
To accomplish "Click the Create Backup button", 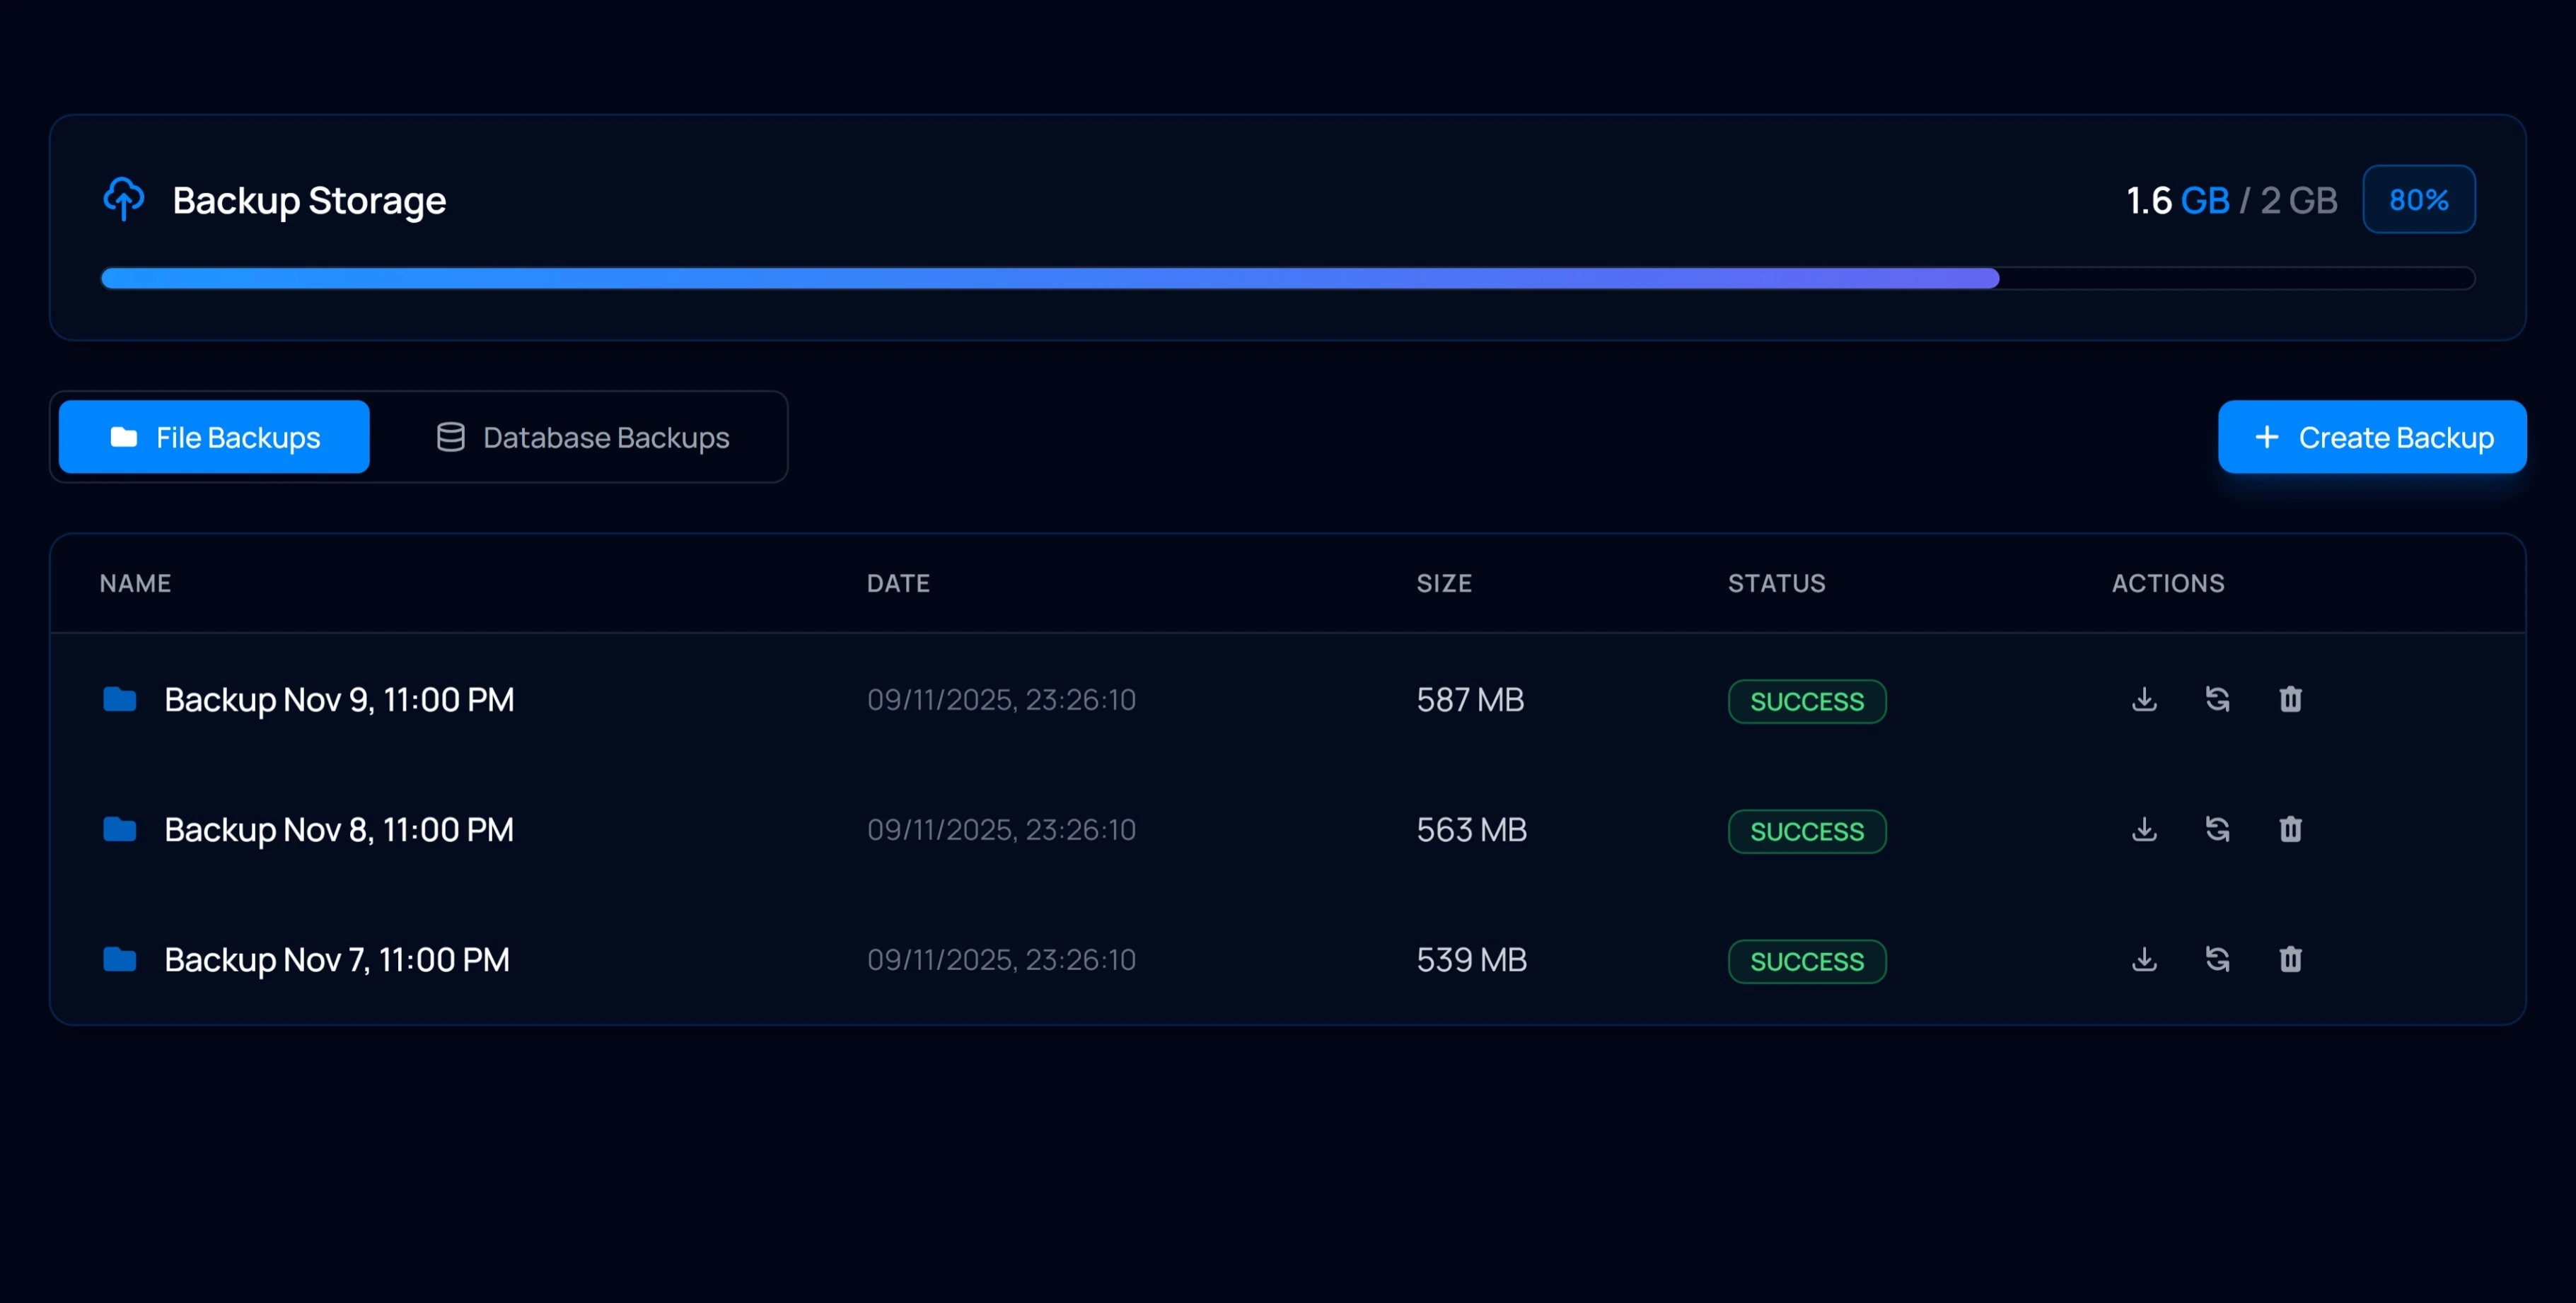I will (x=2373, y=437).
